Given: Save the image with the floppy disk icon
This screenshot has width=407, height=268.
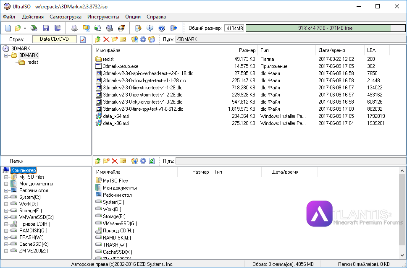Looking at the screenshot, I should pyautogui.click(x=46, y=28).
